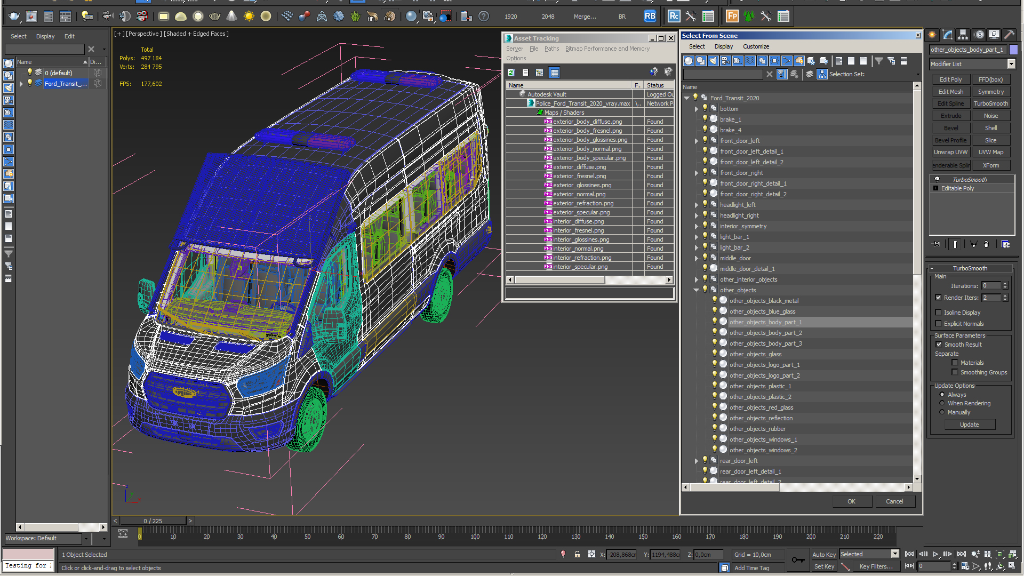Enable Explicit Normals checkbox
The width and height of the screenshot is (1024, 576).
(938, 324)
